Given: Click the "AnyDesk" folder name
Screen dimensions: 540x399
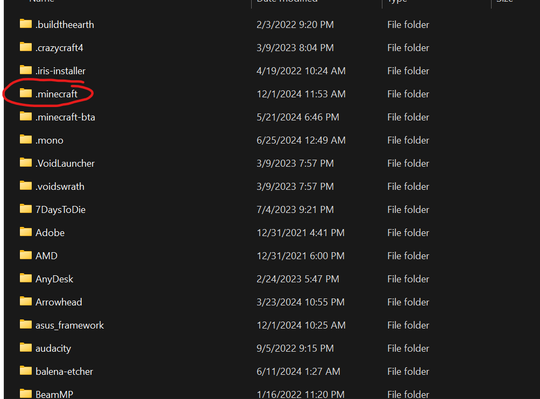Looking at the screenshot, I should click(54, 279).
